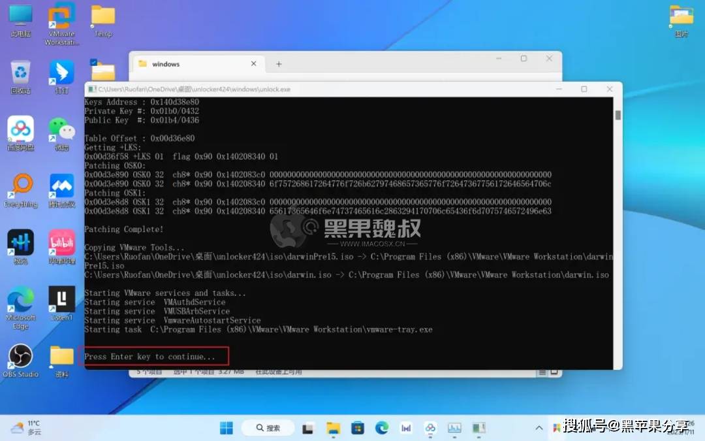Click the Windows Start button
The height and width of the screenshot is (441, 705).
click(226, 428)
